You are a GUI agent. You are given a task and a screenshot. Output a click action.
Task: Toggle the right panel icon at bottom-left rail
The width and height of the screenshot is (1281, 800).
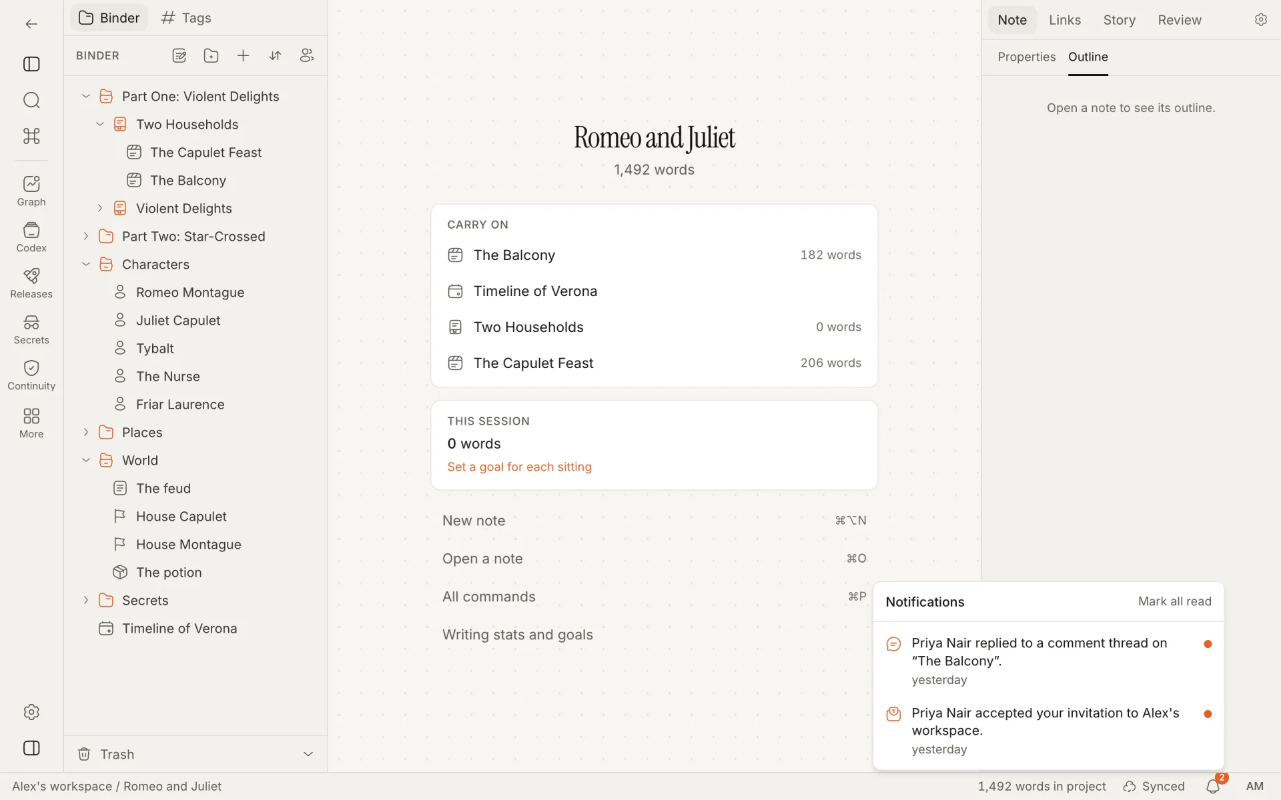coord(31,748)
